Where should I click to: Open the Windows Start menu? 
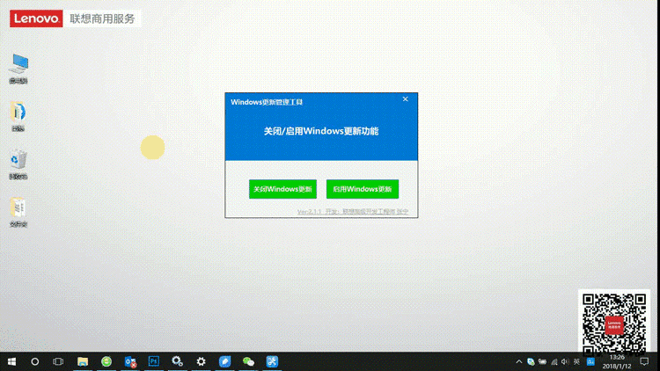11,361
